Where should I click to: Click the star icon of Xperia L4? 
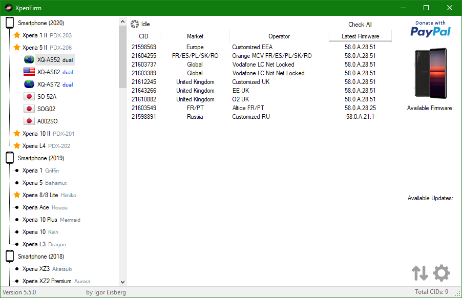(17, 145)
